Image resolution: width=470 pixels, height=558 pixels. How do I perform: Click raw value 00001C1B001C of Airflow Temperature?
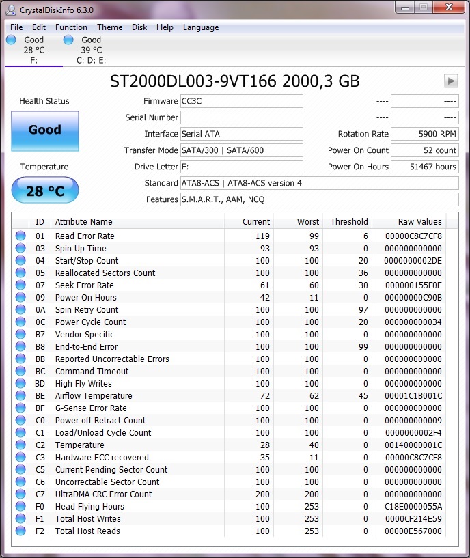pyautogui.click(x=413, y=395)
